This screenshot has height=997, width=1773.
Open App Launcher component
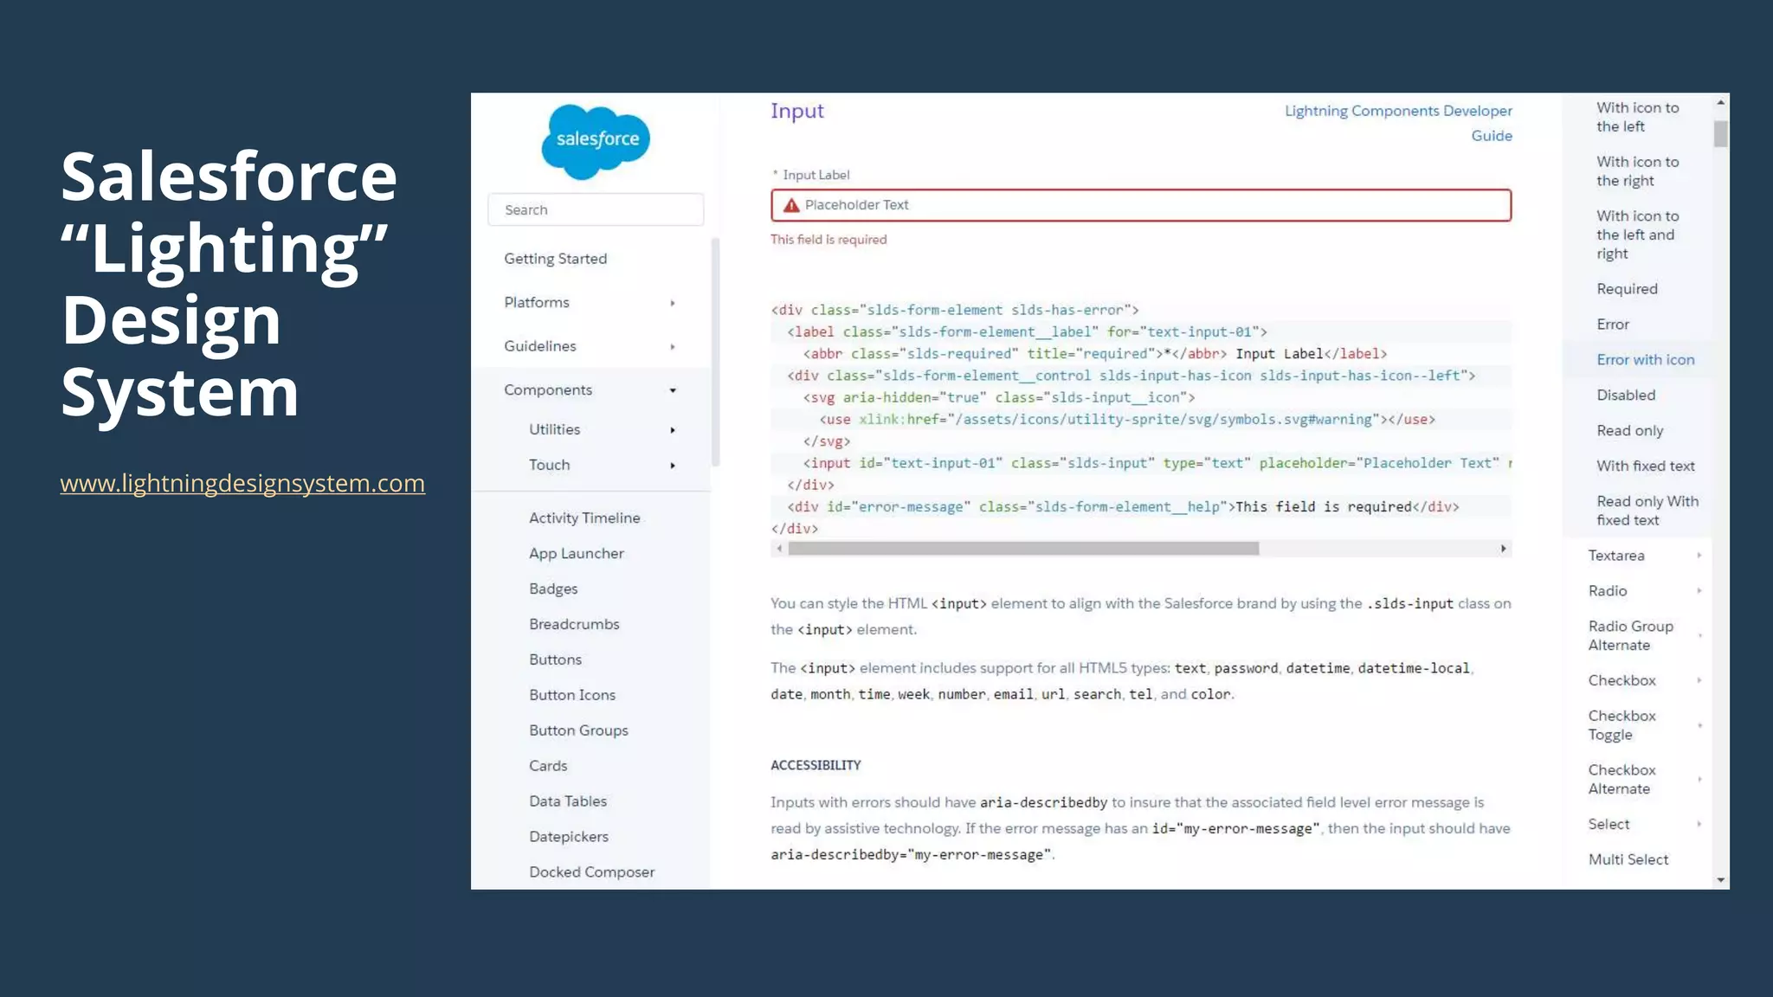pyautogui.click(x=577, y=553)
